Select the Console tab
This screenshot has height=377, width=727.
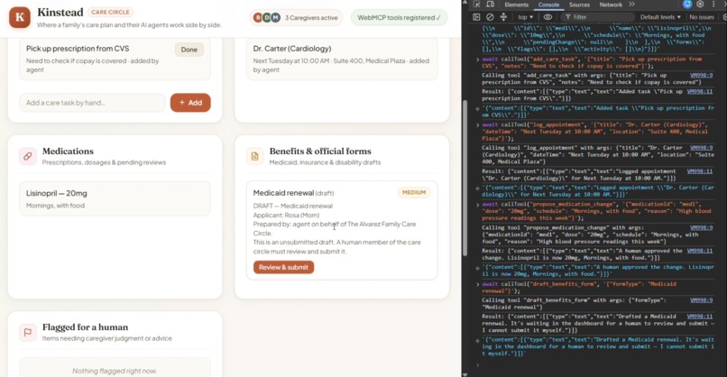548,5
